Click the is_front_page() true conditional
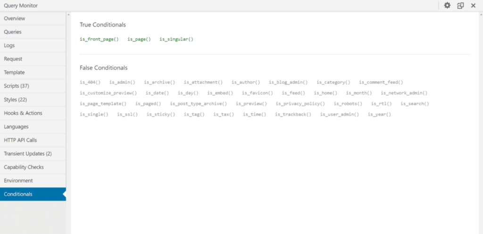 99,39
